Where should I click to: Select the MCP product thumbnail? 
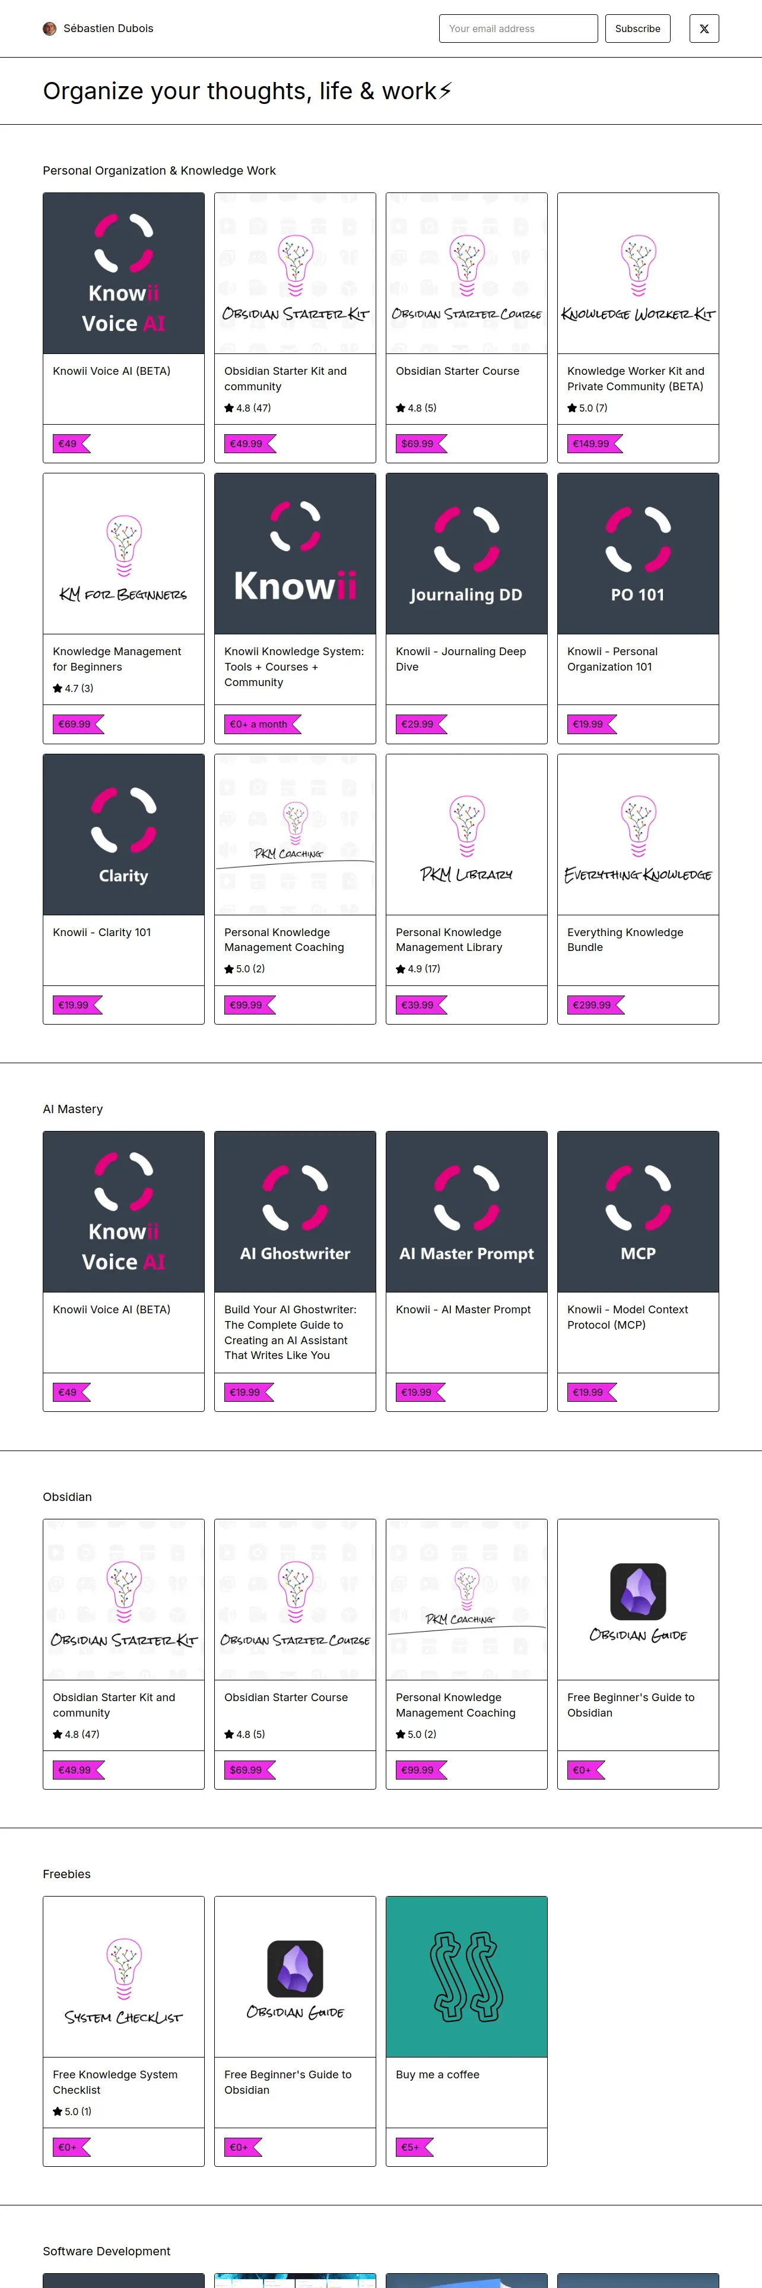pos(637,1211)
